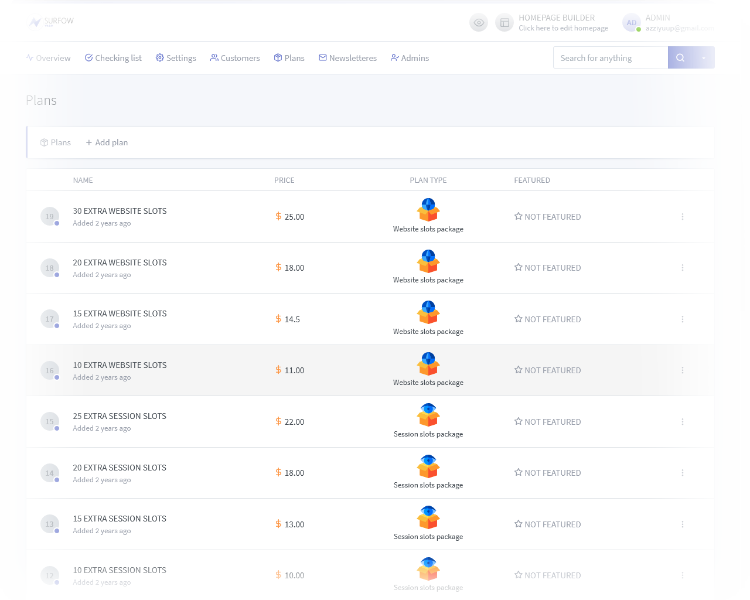This screenshot has height=600, width=750.
Task: Open options menu for 25 Extra Session Slots
Action: coord(683,422)
